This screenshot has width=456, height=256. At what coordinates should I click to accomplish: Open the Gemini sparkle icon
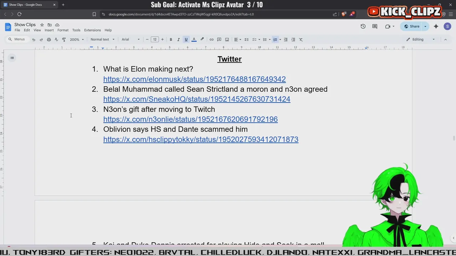pyautogui.click(x=436, y=26)
